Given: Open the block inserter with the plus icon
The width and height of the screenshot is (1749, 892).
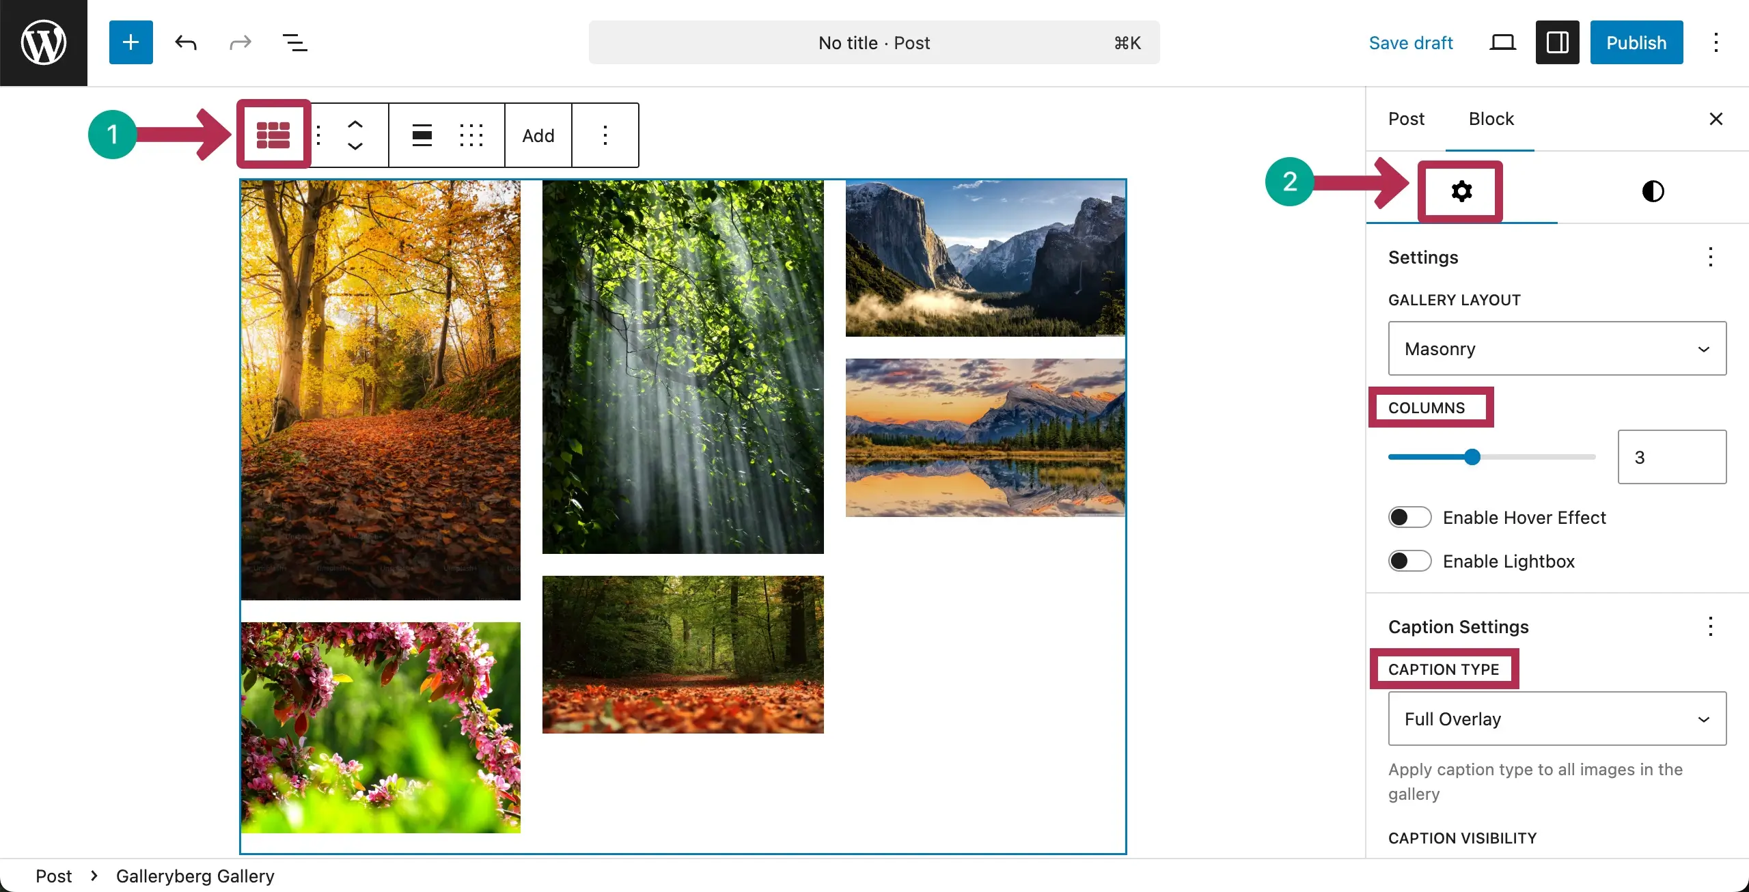Looking at the screenshot, I should tap(130, 42).
